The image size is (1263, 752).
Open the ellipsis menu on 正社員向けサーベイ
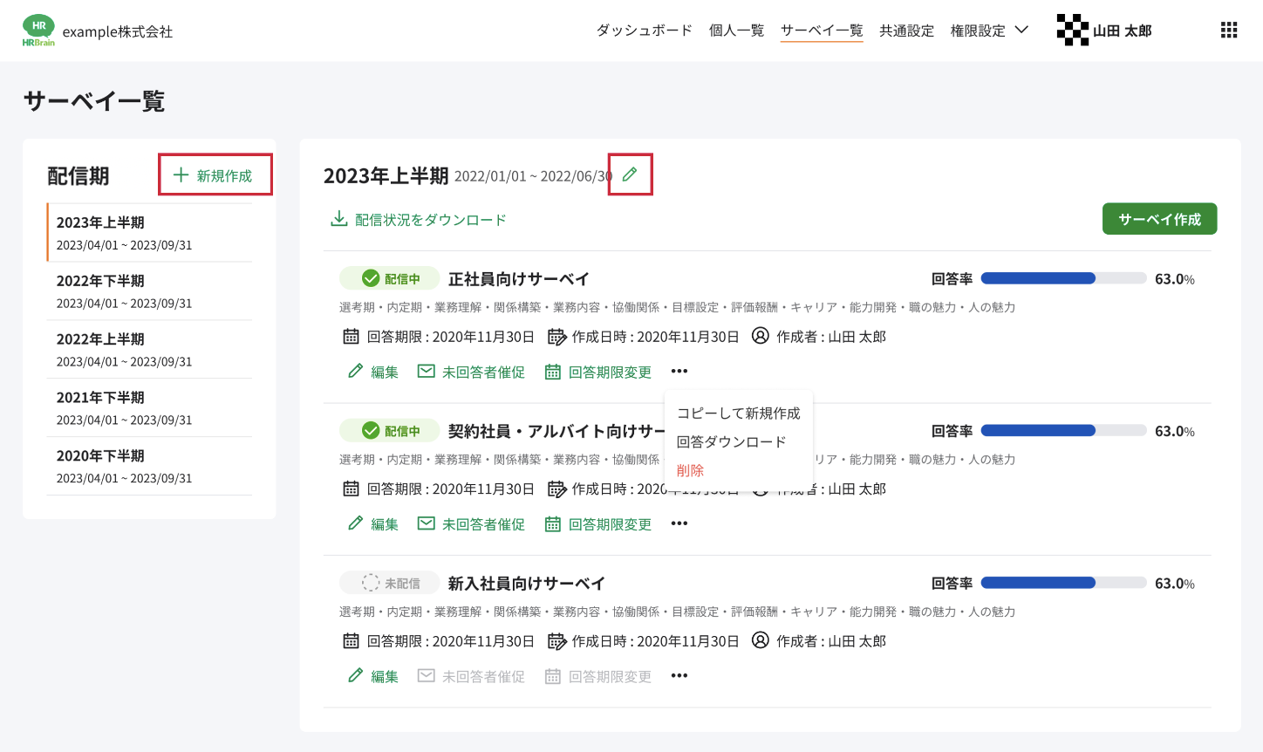click(x=679, y=370)
